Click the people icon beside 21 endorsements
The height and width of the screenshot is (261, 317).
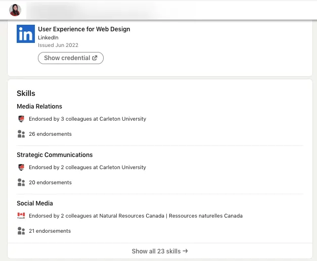pyautogui.click(x=21, y=231)
